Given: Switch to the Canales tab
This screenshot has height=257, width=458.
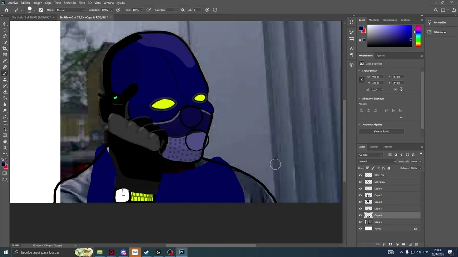Looking at the screenshot, I should [x=374, y=147].
